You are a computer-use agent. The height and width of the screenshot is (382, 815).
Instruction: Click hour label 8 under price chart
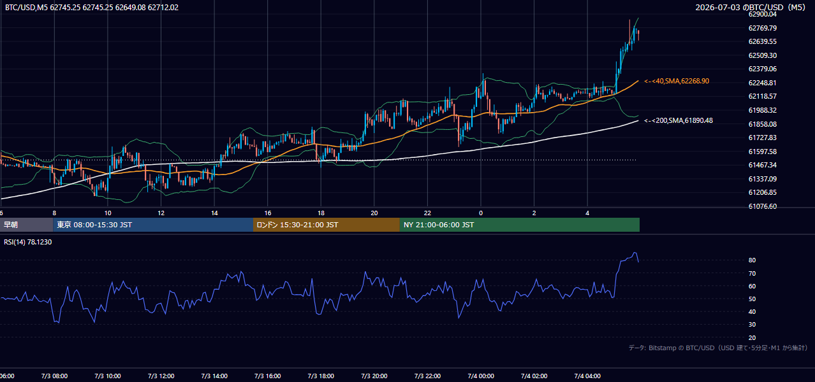(x=54, y=213)
